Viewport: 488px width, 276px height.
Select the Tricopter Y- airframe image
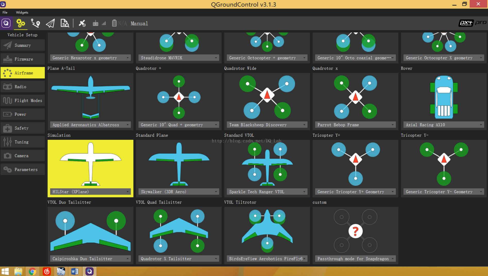(444, 164)
